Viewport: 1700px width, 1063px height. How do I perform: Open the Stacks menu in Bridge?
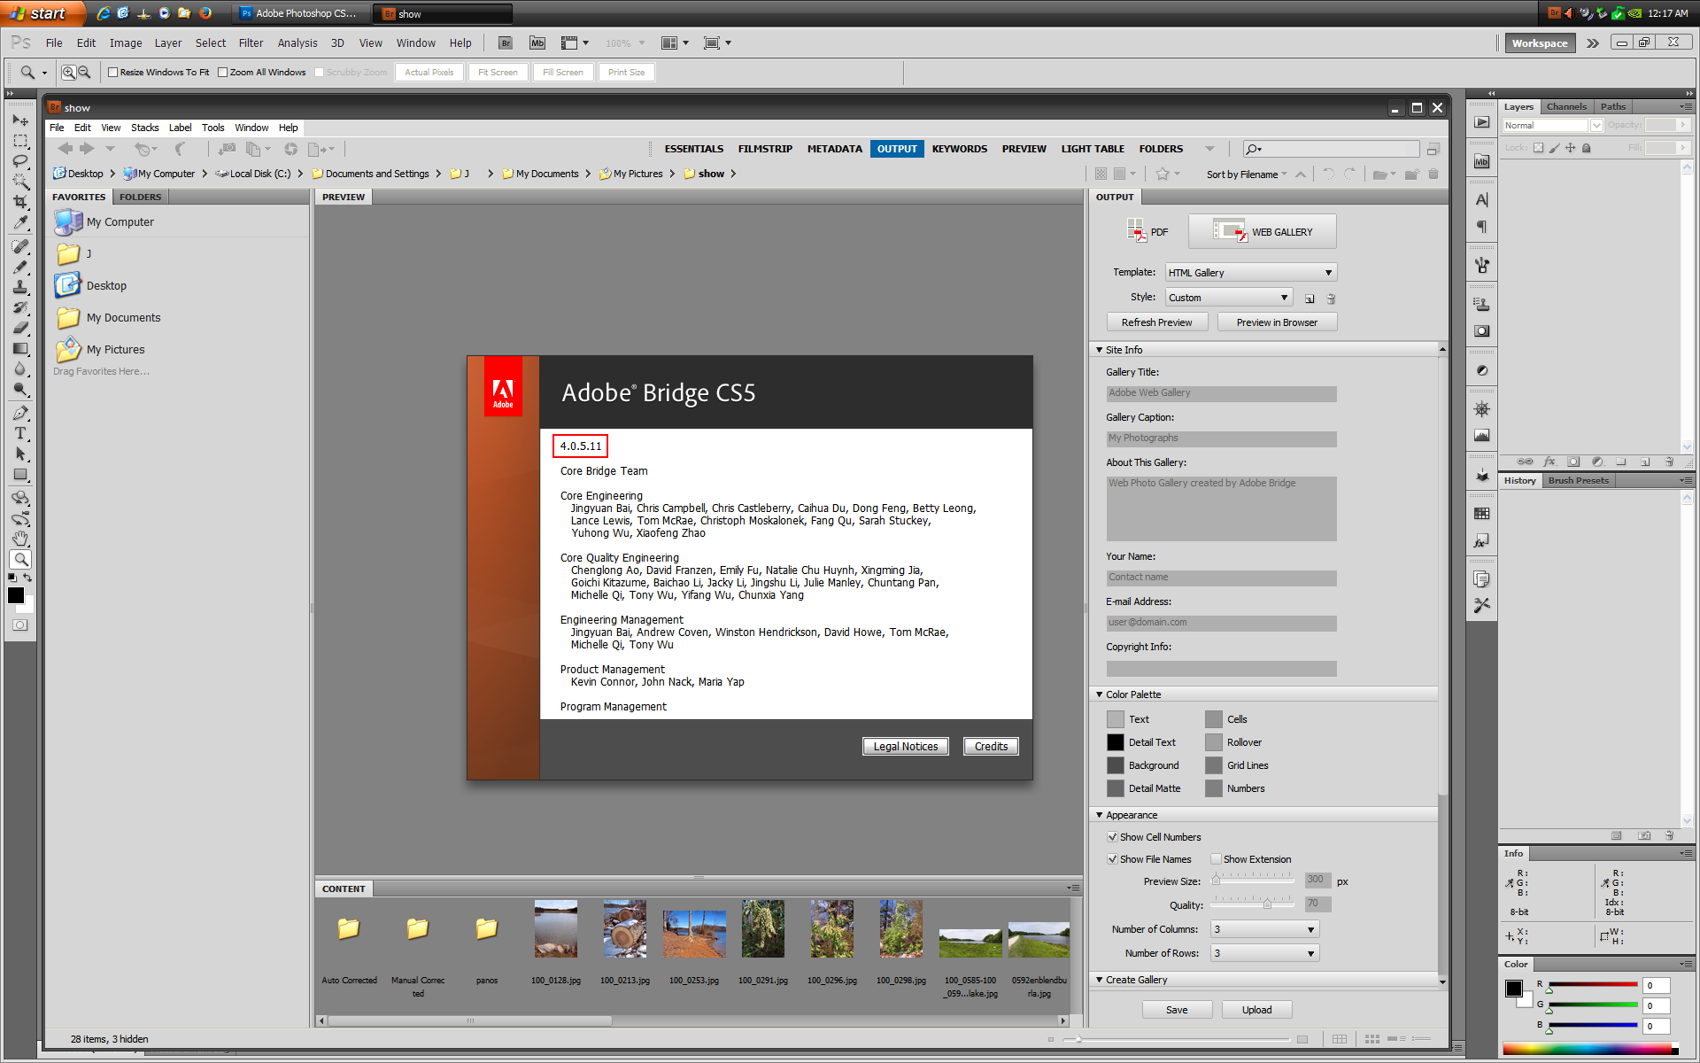144,128
